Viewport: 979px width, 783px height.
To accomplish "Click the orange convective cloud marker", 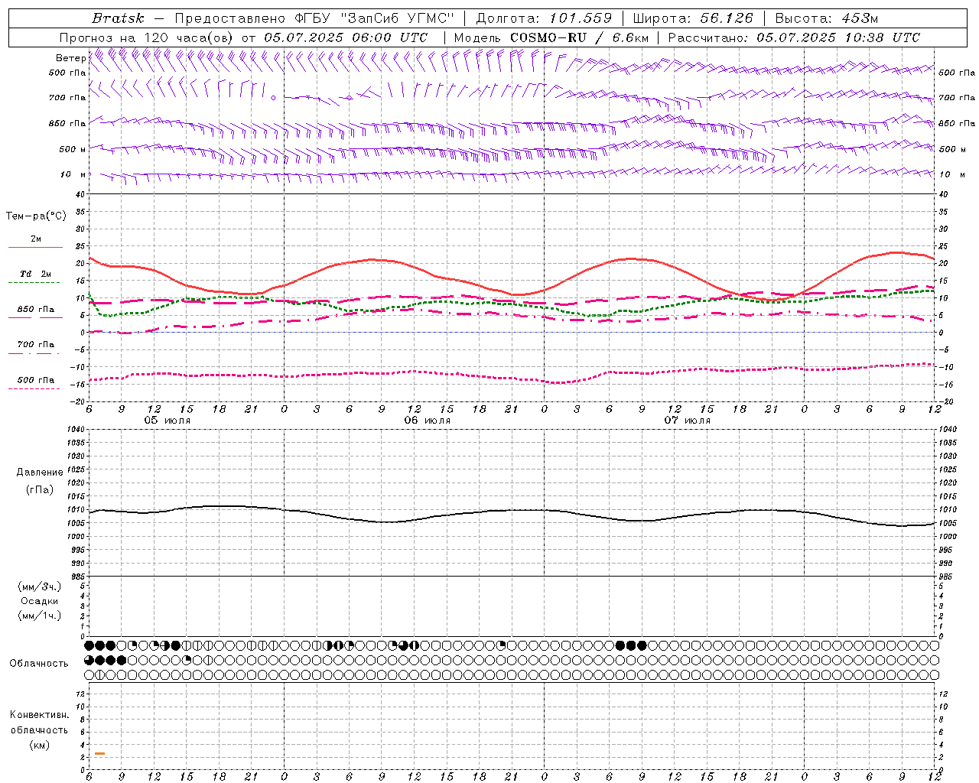I will click(99, 754).
